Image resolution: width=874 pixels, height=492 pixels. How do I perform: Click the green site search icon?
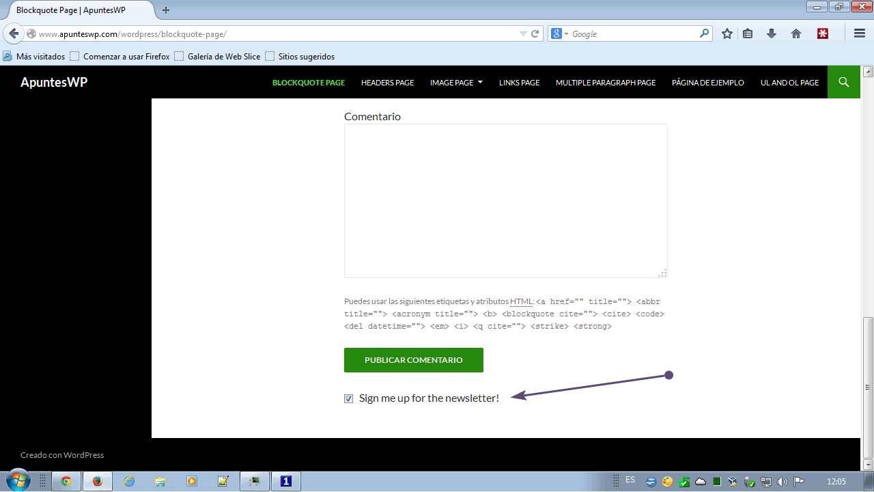[844, 82]
